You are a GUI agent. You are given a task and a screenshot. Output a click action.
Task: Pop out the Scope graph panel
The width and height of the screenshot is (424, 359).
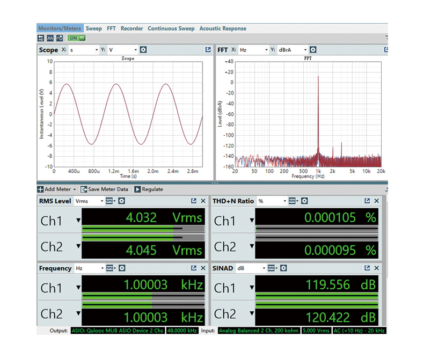coord(208,50)
